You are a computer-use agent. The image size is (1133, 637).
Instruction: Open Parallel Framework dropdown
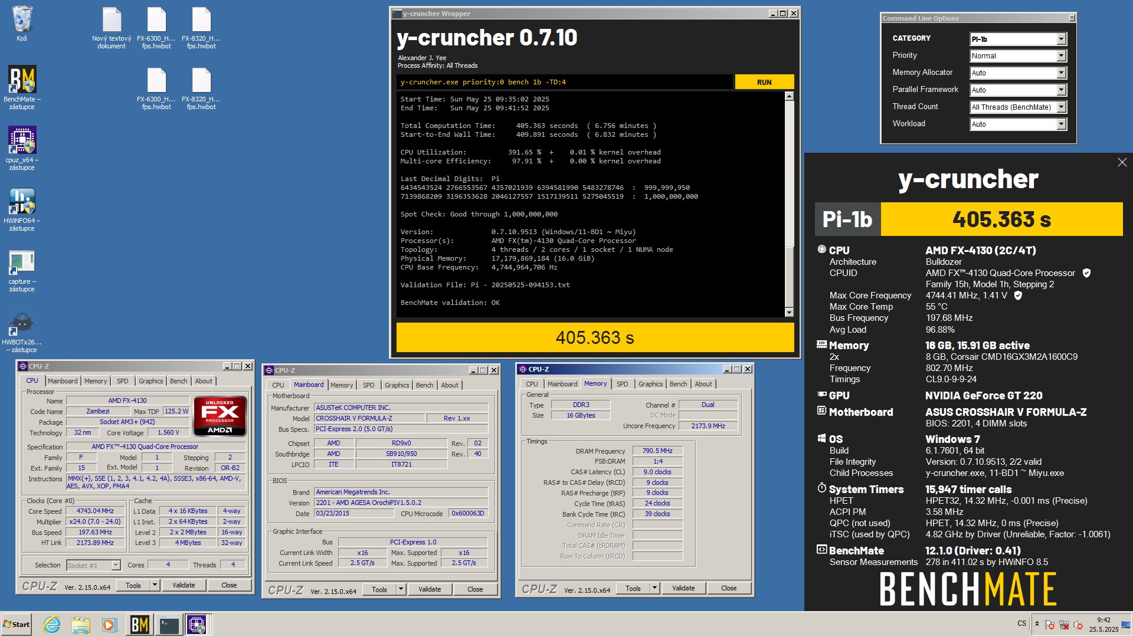click(1018, 90)
